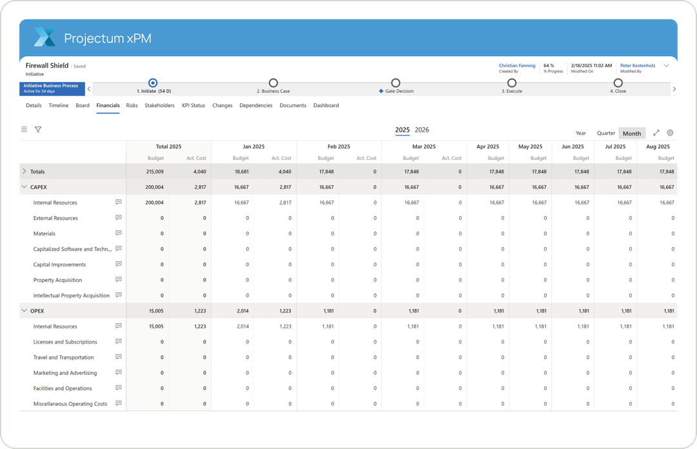Open the grid hamburger menu icon

point(24,129)
